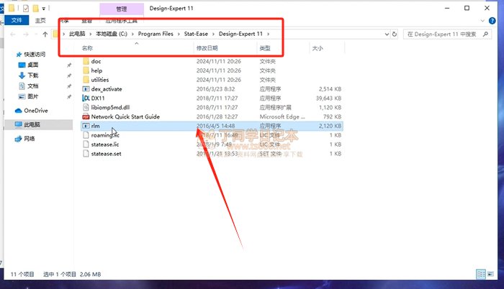
Task: Switch to the 主页 (Home) ribbon tab
Action: [40, 22]
